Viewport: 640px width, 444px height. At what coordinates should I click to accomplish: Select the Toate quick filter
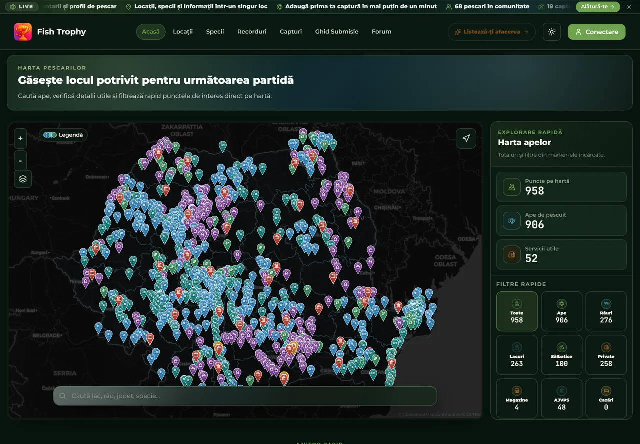click(x=517, y=311)
